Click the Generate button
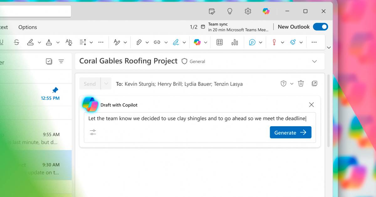Image resolution: width=376 pixels, height=197 pixels. (290, 132)
